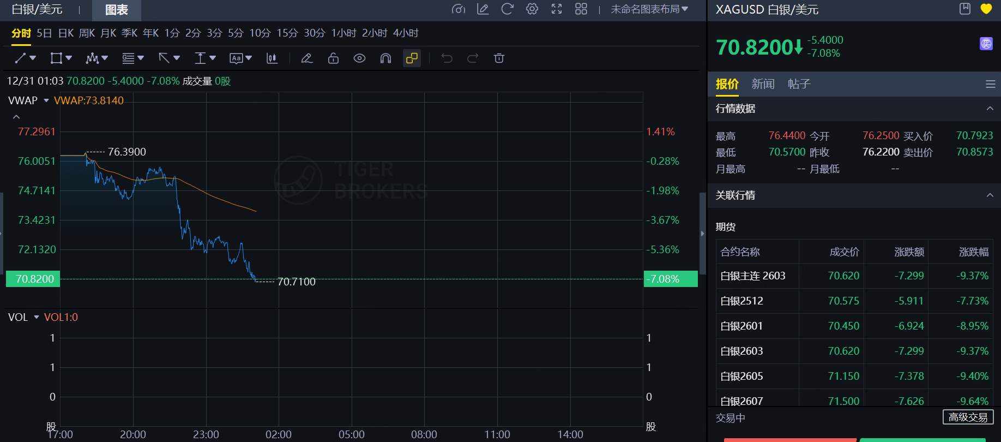Select the trend line drawing tool
This screenshot has height=442, width=1001.
click(x=21, y=58)
